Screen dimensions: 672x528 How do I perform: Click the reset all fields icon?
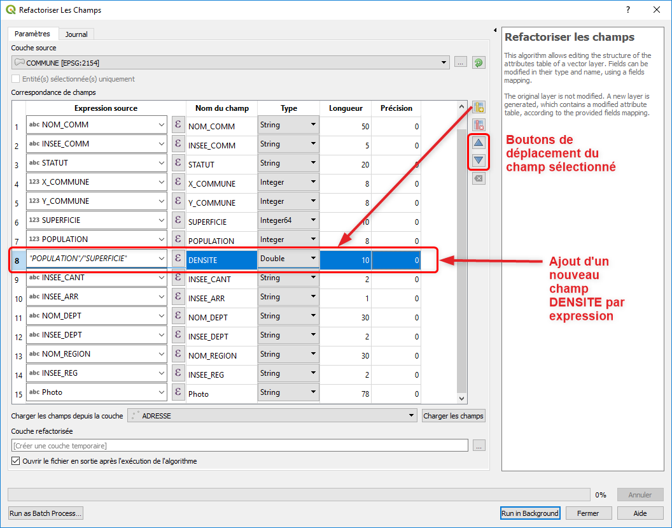coord(479,179)
